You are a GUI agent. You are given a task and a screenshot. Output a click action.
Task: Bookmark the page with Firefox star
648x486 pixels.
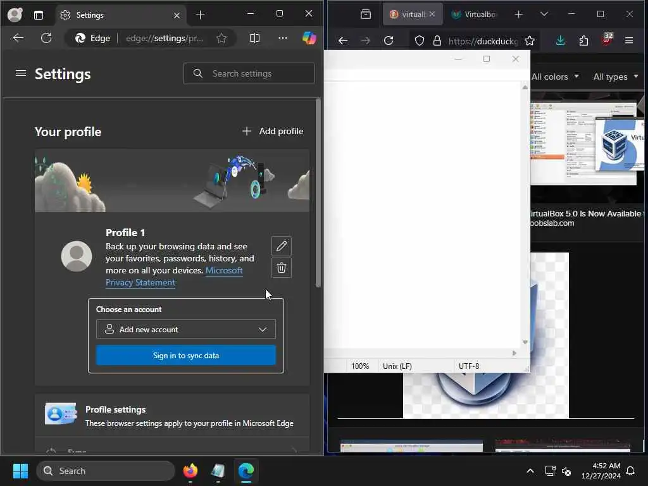pos(530,40)
